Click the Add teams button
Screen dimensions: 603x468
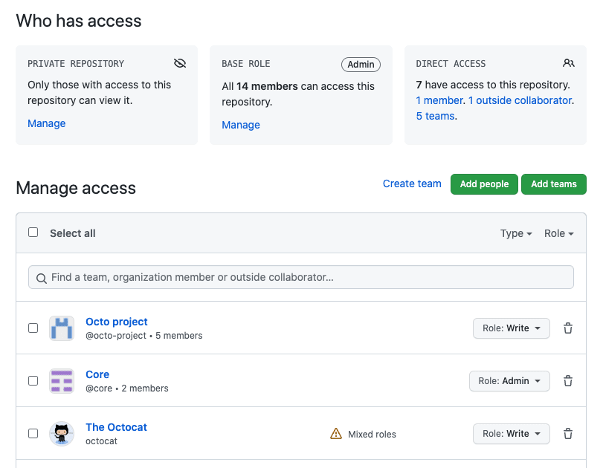(x=554, y=184)
